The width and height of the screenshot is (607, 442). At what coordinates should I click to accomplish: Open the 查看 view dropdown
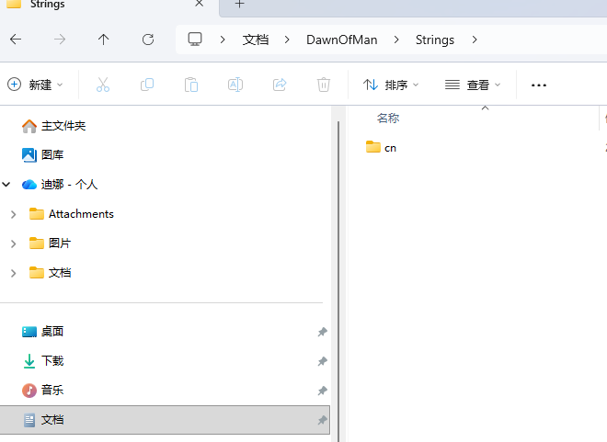[473, 85]
